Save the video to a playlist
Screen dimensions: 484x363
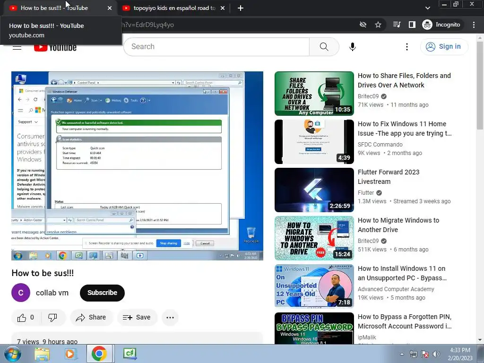tap(137, 317)
